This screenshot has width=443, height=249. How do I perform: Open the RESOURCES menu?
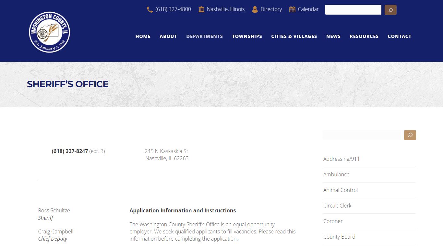point(364,36)
